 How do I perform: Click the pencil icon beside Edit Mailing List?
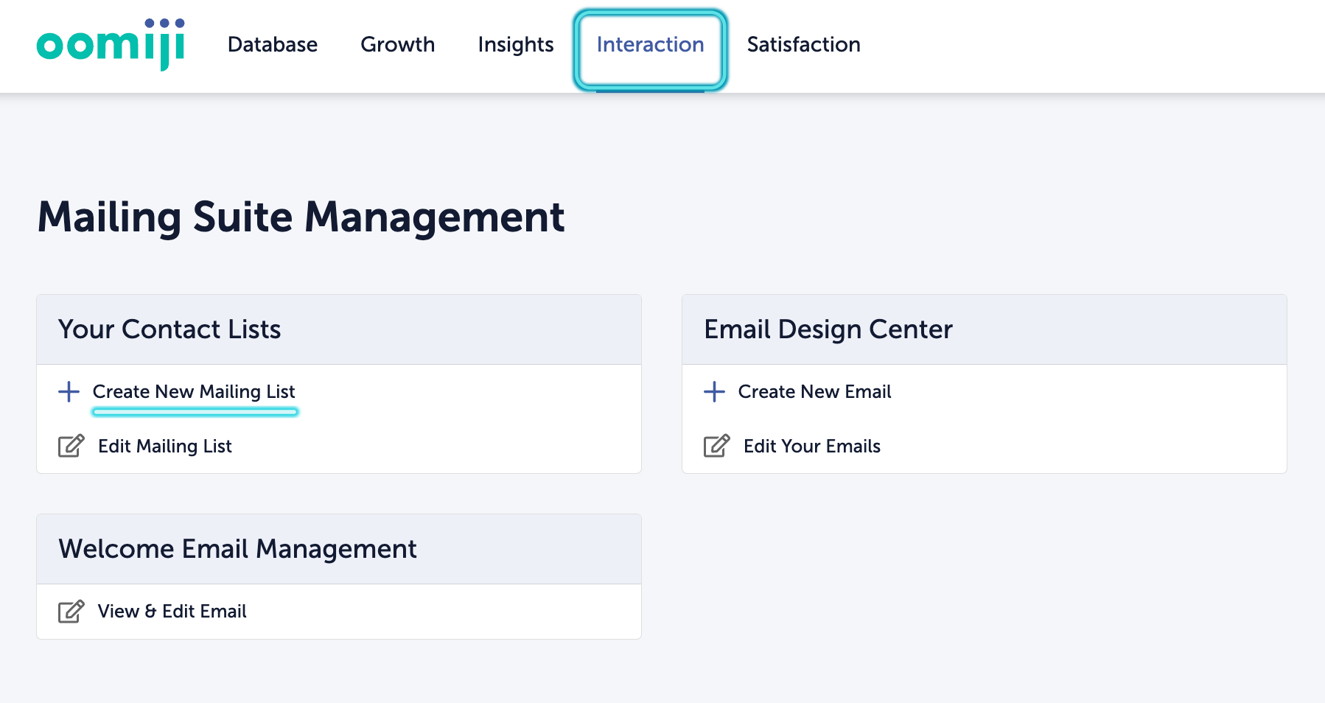(x=71, y=446)
